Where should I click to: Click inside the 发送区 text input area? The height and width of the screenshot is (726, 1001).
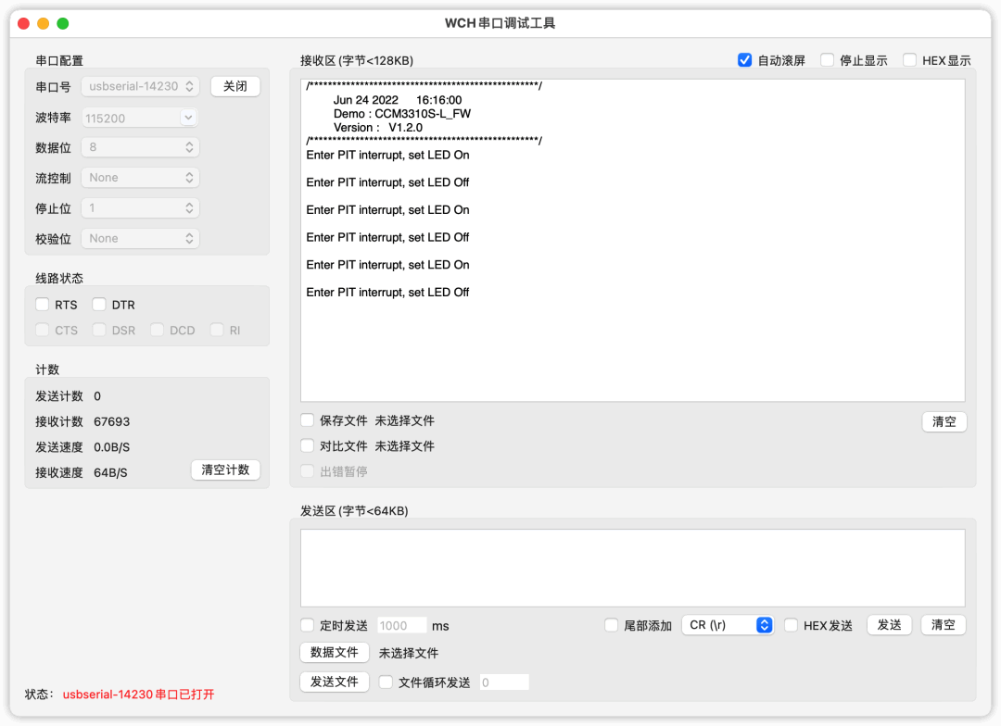click(632, 568)
